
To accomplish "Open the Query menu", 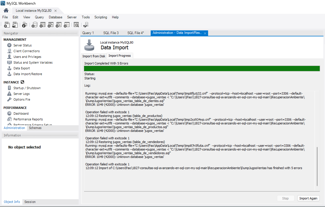I will tap(39, 17).
